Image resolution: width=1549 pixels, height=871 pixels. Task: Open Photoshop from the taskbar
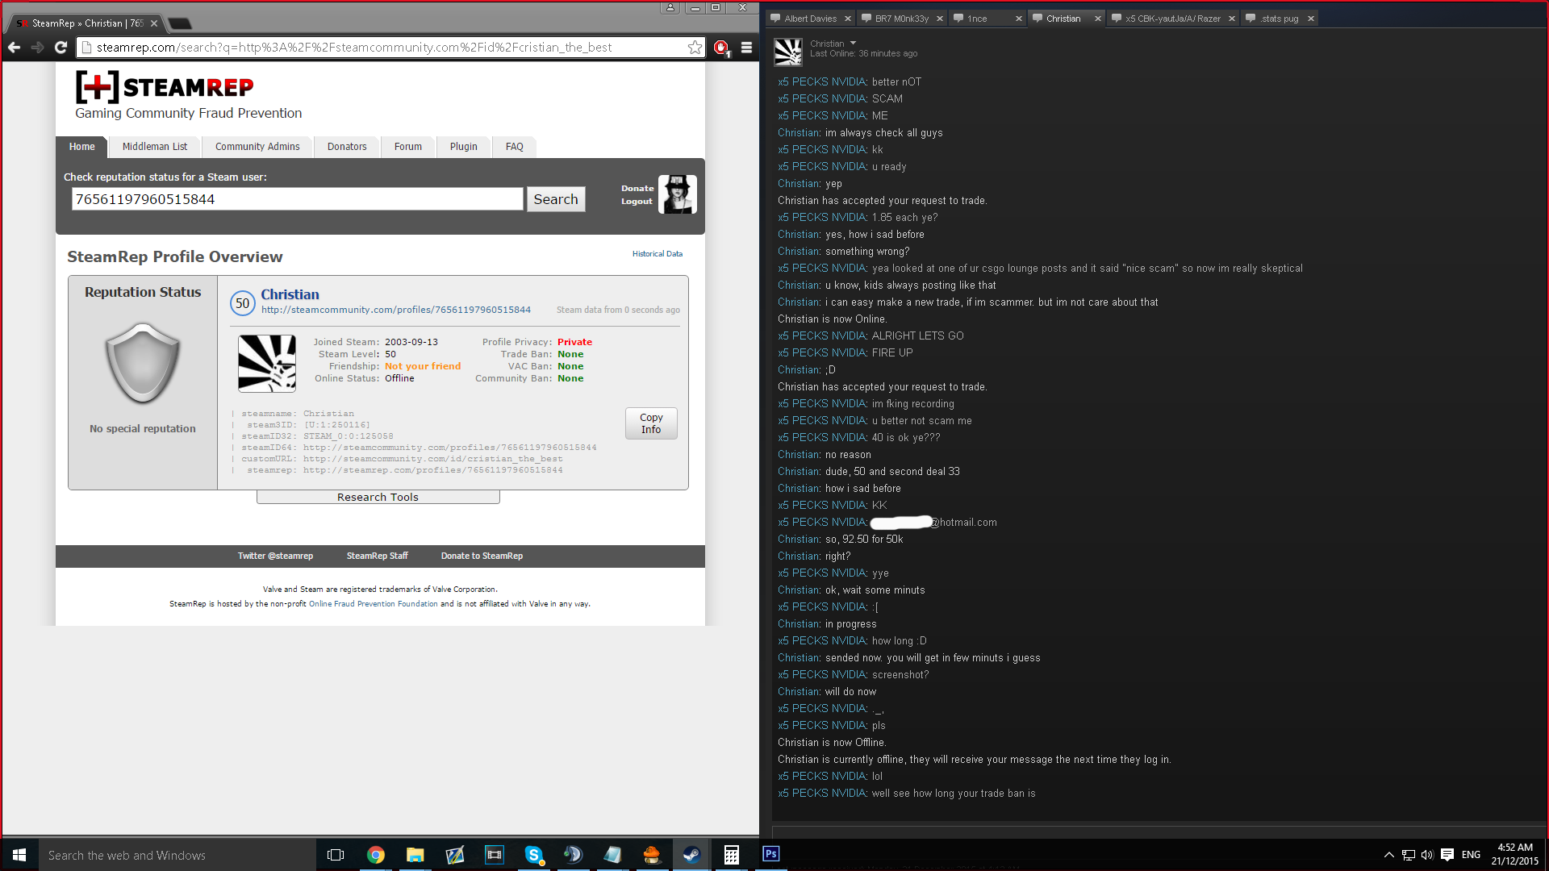771,854
